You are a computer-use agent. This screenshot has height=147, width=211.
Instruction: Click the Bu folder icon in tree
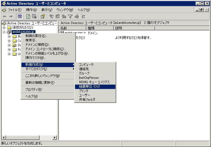tap(14, 36)
